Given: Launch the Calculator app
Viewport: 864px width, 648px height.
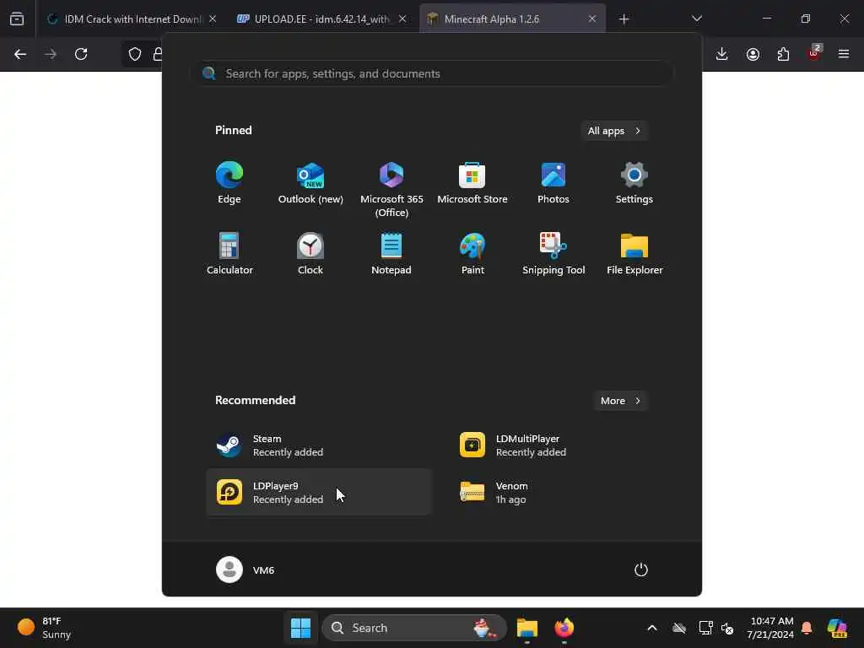Looking at the screenshot, I should coord(229,254).
